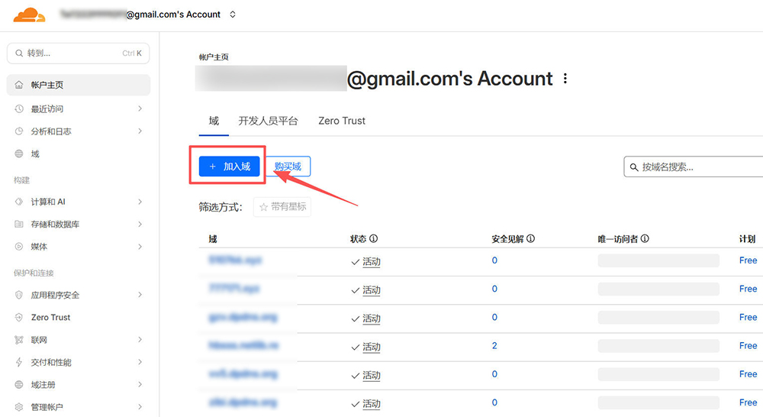Image resolution: width=763 pixels, height=417 pixels.
Task: Switch to the Zero Trust tab
Action: [x=342, y=121]
